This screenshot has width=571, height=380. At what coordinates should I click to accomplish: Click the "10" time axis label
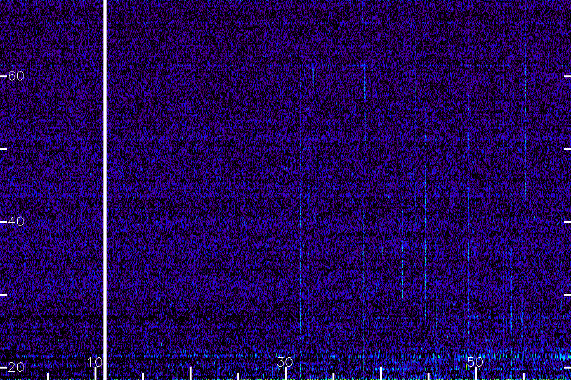(x=95, y=362)
